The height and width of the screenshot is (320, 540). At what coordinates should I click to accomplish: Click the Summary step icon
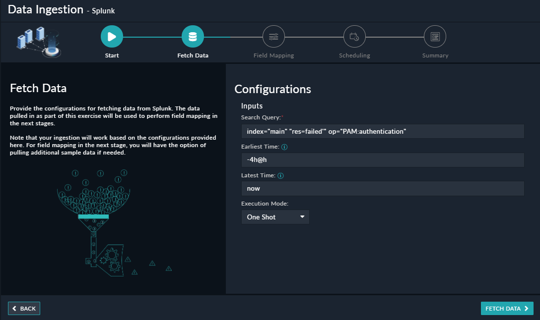click(x=435, y=37)
